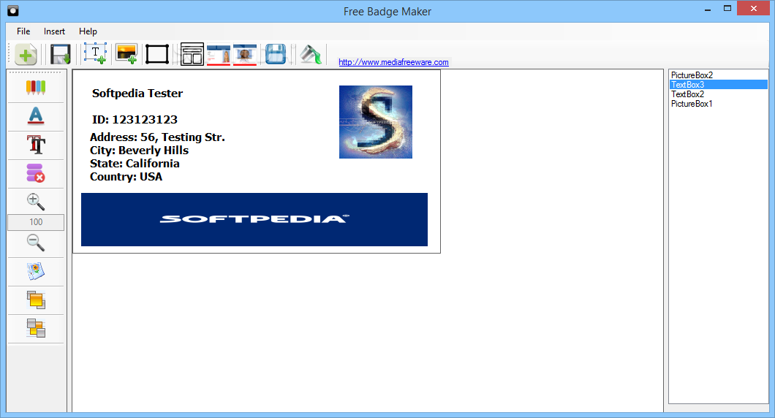
Task: Select PictureBox2 in the item list
Action: coord(719,75)
